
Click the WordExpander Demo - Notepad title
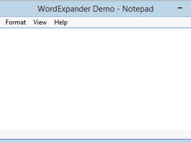(95, 9)
